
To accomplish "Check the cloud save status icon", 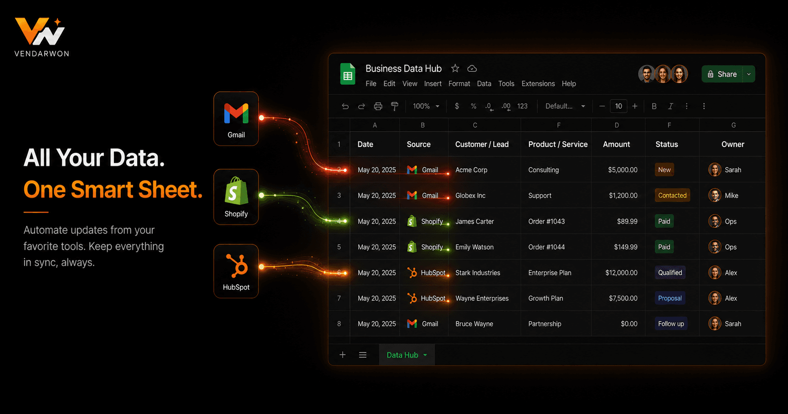I will (472, 68).
